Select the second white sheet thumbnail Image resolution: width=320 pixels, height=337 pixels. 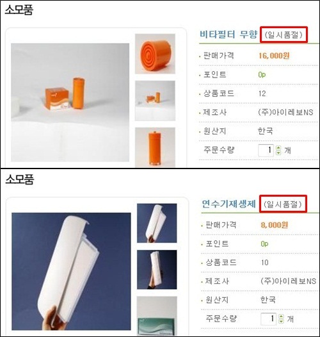157,270
